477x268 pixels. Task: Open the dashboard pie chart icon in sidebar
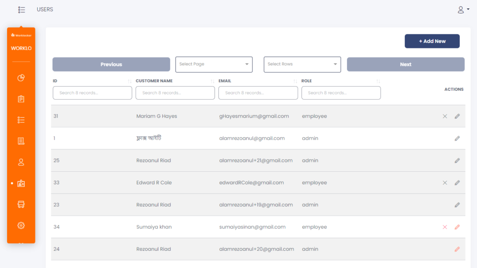pyautogui.click(x=21, y=78)
